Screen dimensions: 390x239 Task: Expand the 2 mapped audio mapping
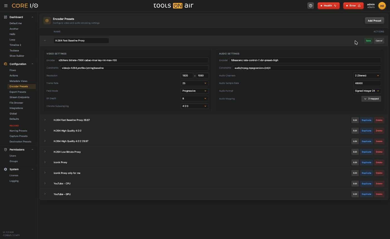pos(371,99)
